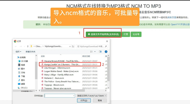Click the navigation pane scrollbar
The width and height of the screenshot is (190, 104).
(36, 70)
